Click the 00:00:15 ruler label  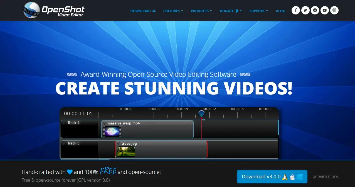coord(237,109)
